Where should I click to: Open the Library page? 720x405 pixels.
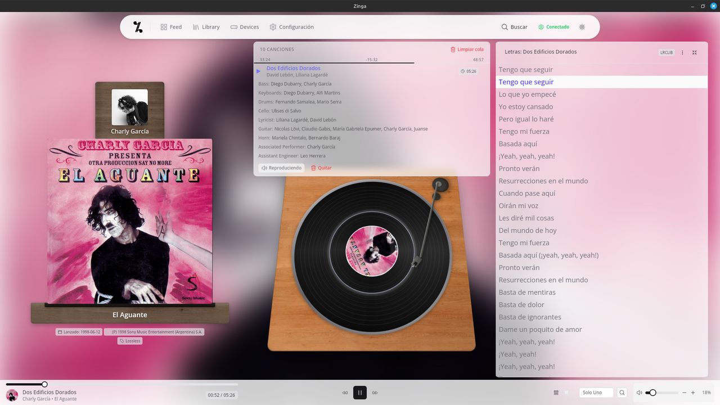click(206, 27)
